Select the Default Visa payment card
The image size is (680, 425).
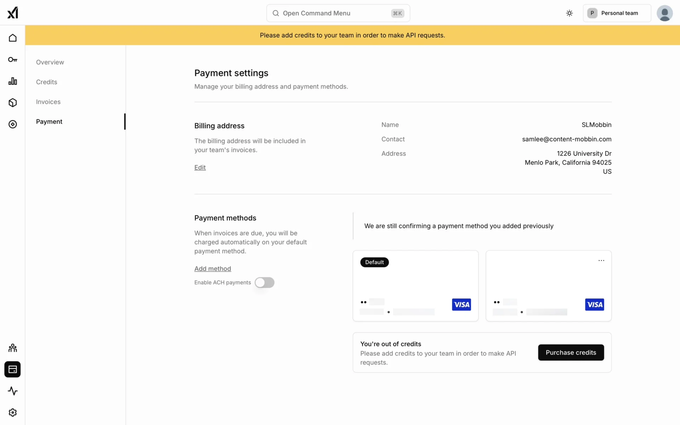pyautogui.click(x=415, y=286)
